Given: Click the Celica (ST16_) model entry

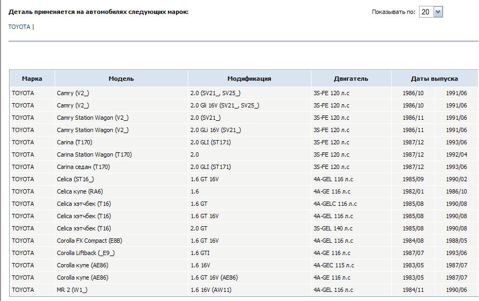Looking at the screenshot, I should click(75, 179).
